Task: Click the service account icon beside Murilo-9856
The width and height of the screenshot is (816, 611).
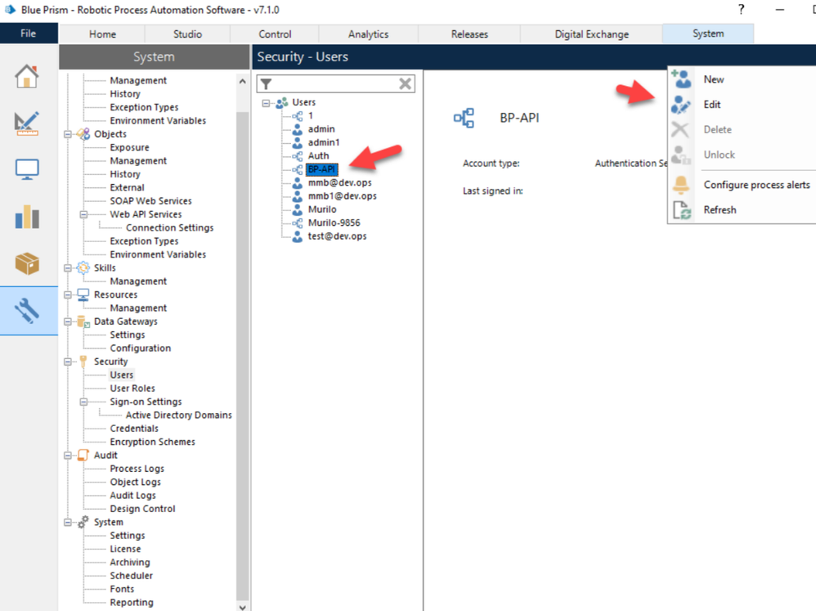Action: coord(297,222)
